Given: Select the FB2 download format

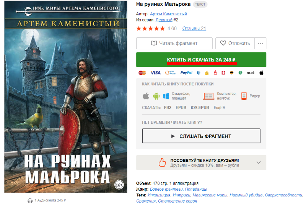Looking at the screenshot, I should [x=168, y=108].
